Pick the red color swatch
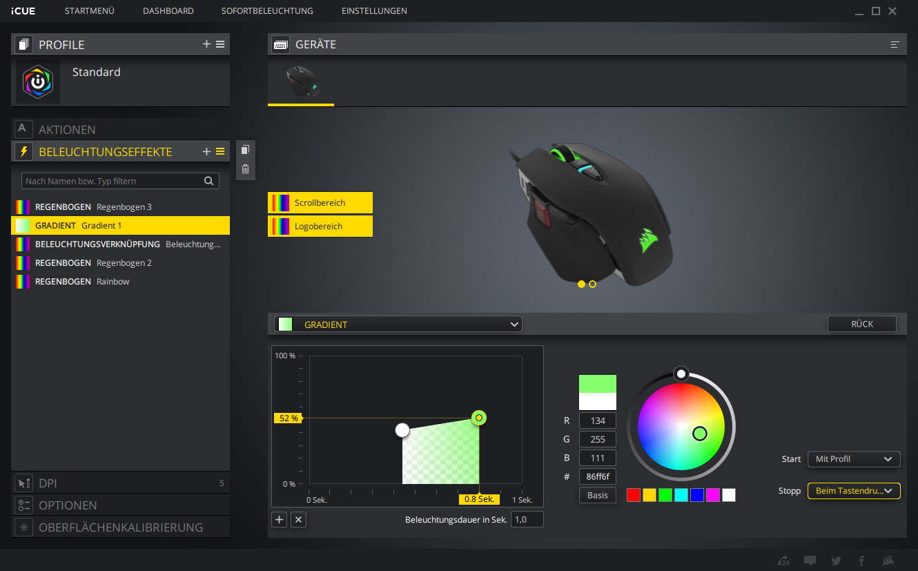The width and height of the screenshot is (918, 571). (x=634, y=494)
